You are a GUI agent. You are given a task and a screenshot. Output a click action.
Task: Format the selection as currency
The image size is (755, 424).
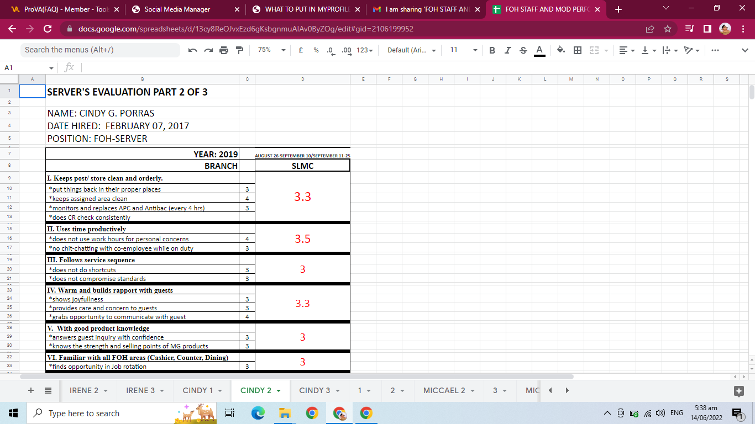300,50
